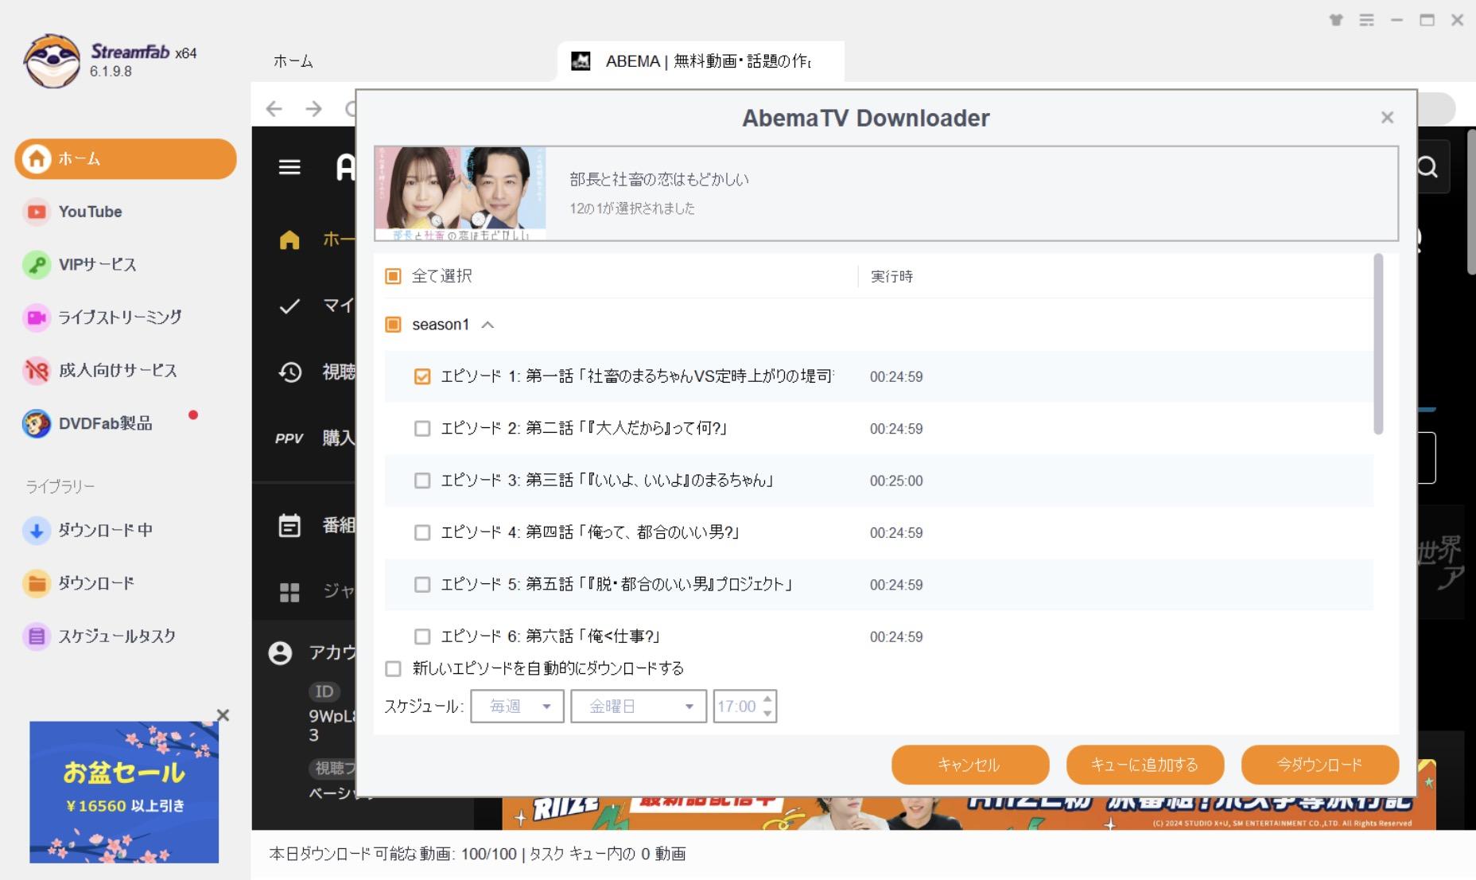Screen dimensions: 1476x880
Task: Increase schedule time with up arrow
Action: pyautogui.click(x=767, y=699)
